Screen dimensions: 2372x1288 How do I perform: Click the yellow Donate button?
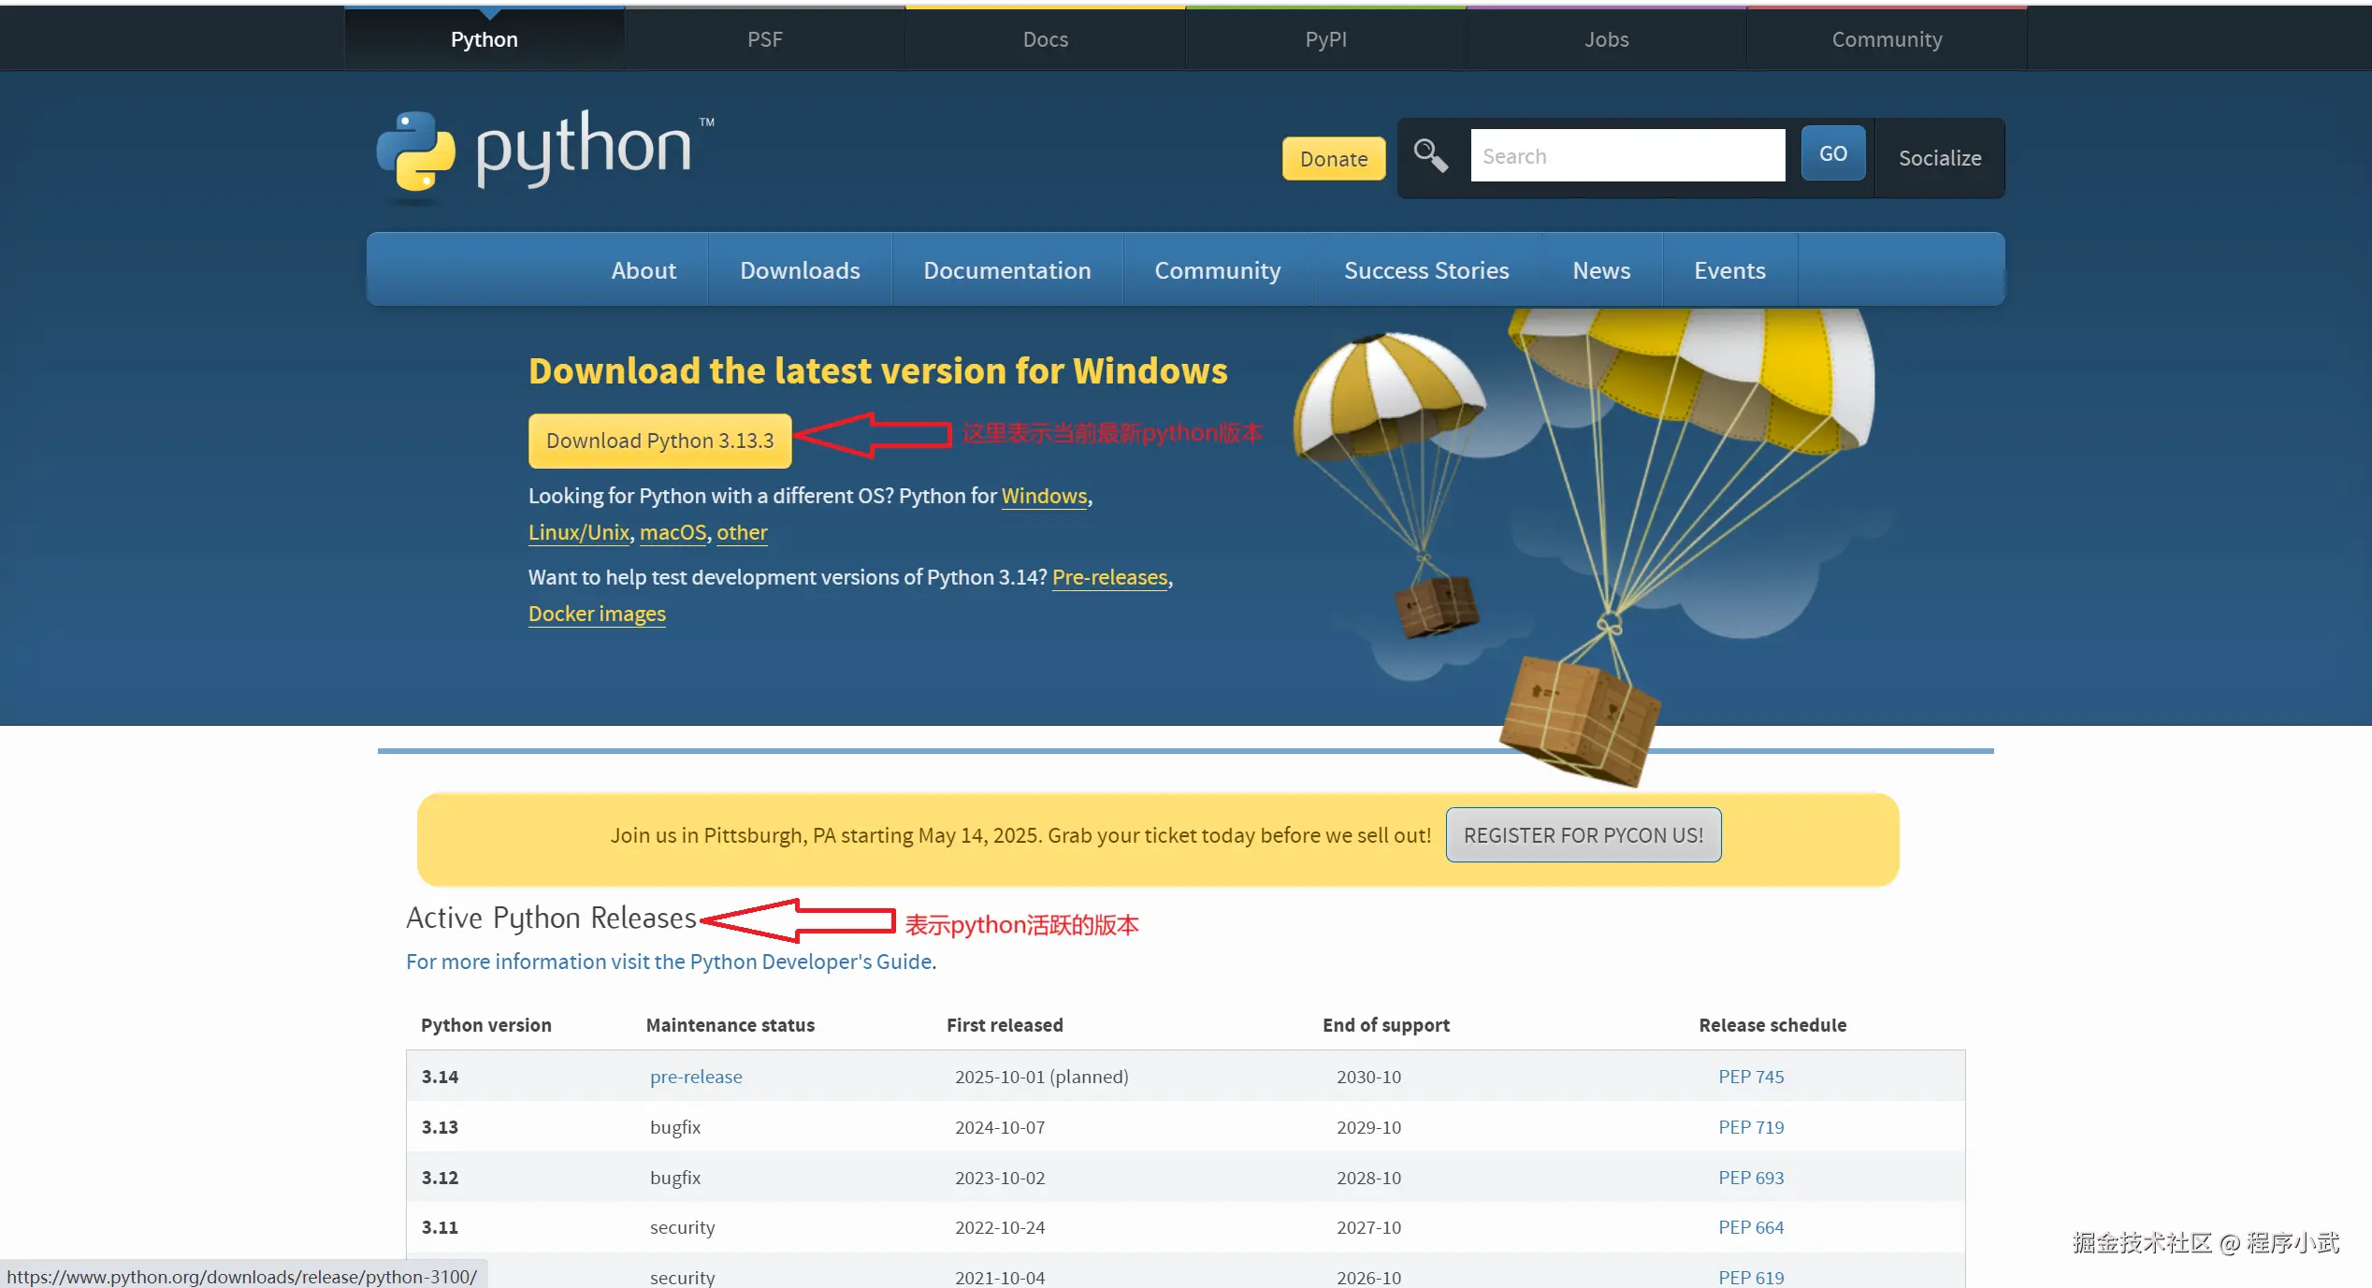(1333, 159)
